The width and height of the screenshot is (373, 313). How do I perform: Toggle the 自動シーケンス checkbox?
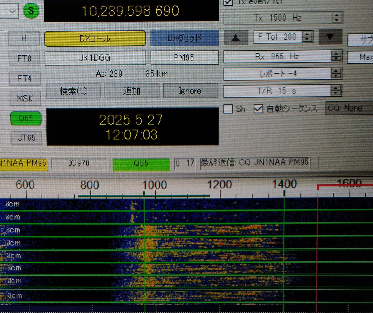point(259,109)
